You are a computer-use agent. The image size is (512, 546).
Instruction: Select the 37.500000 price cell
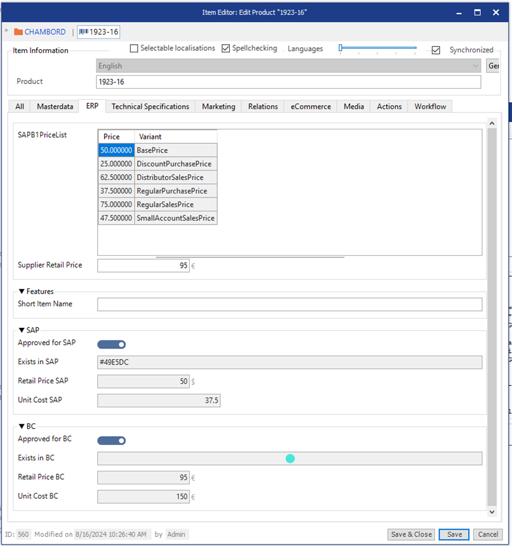pos(116,191)
